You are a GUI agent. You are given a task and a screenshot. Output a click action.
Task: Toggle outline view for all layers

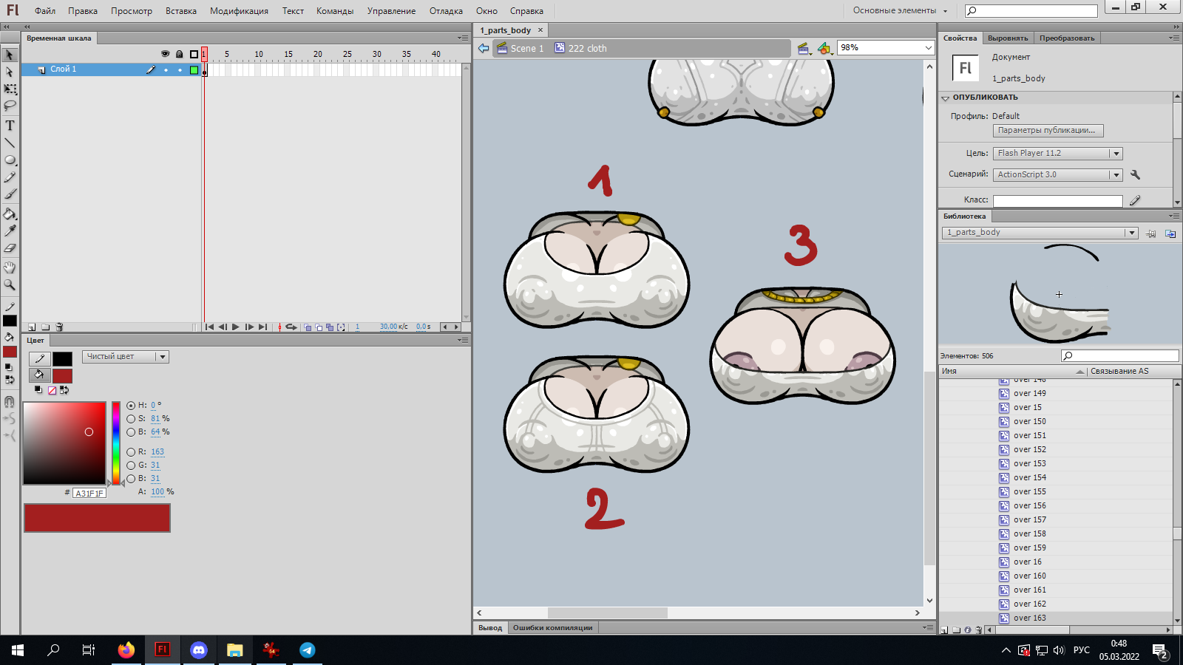coord(194,54)
